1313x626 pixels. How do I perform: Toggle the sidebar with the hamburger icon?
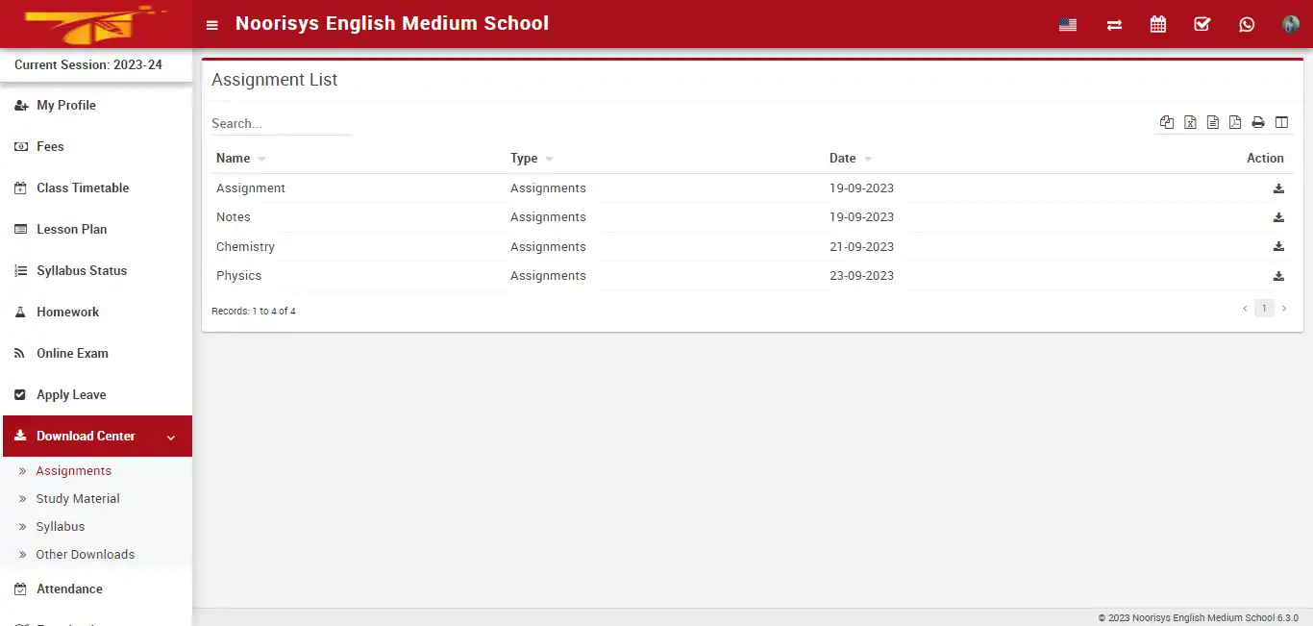coord(211,25)
